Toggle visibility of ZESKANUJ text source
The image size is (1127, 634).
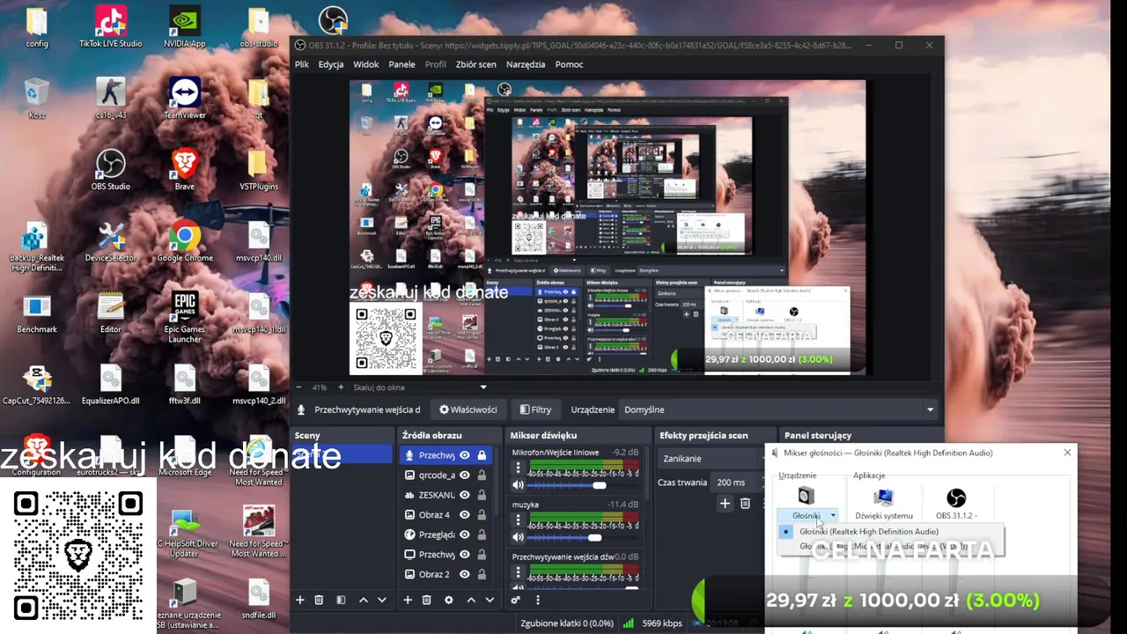pyautogui.click(x=464, y=495)
